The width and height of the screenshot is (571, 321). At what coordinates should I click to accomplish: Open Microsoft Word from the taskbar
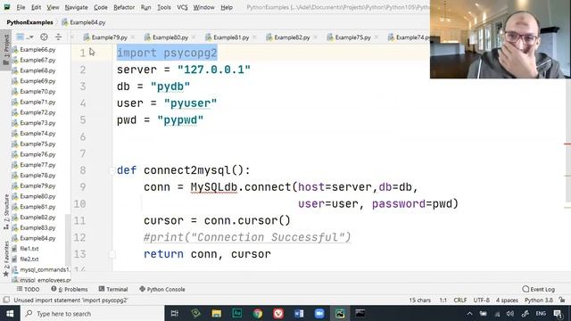(299, 313)
